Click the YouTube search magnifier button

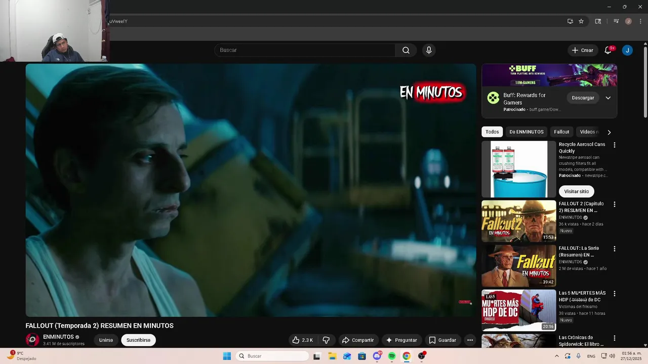tap(406, 50)
